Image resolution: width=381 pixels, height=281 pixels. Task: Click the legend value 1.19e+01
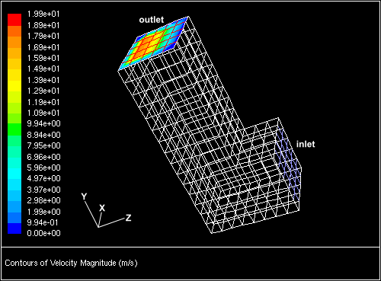[x=43, y=102]
